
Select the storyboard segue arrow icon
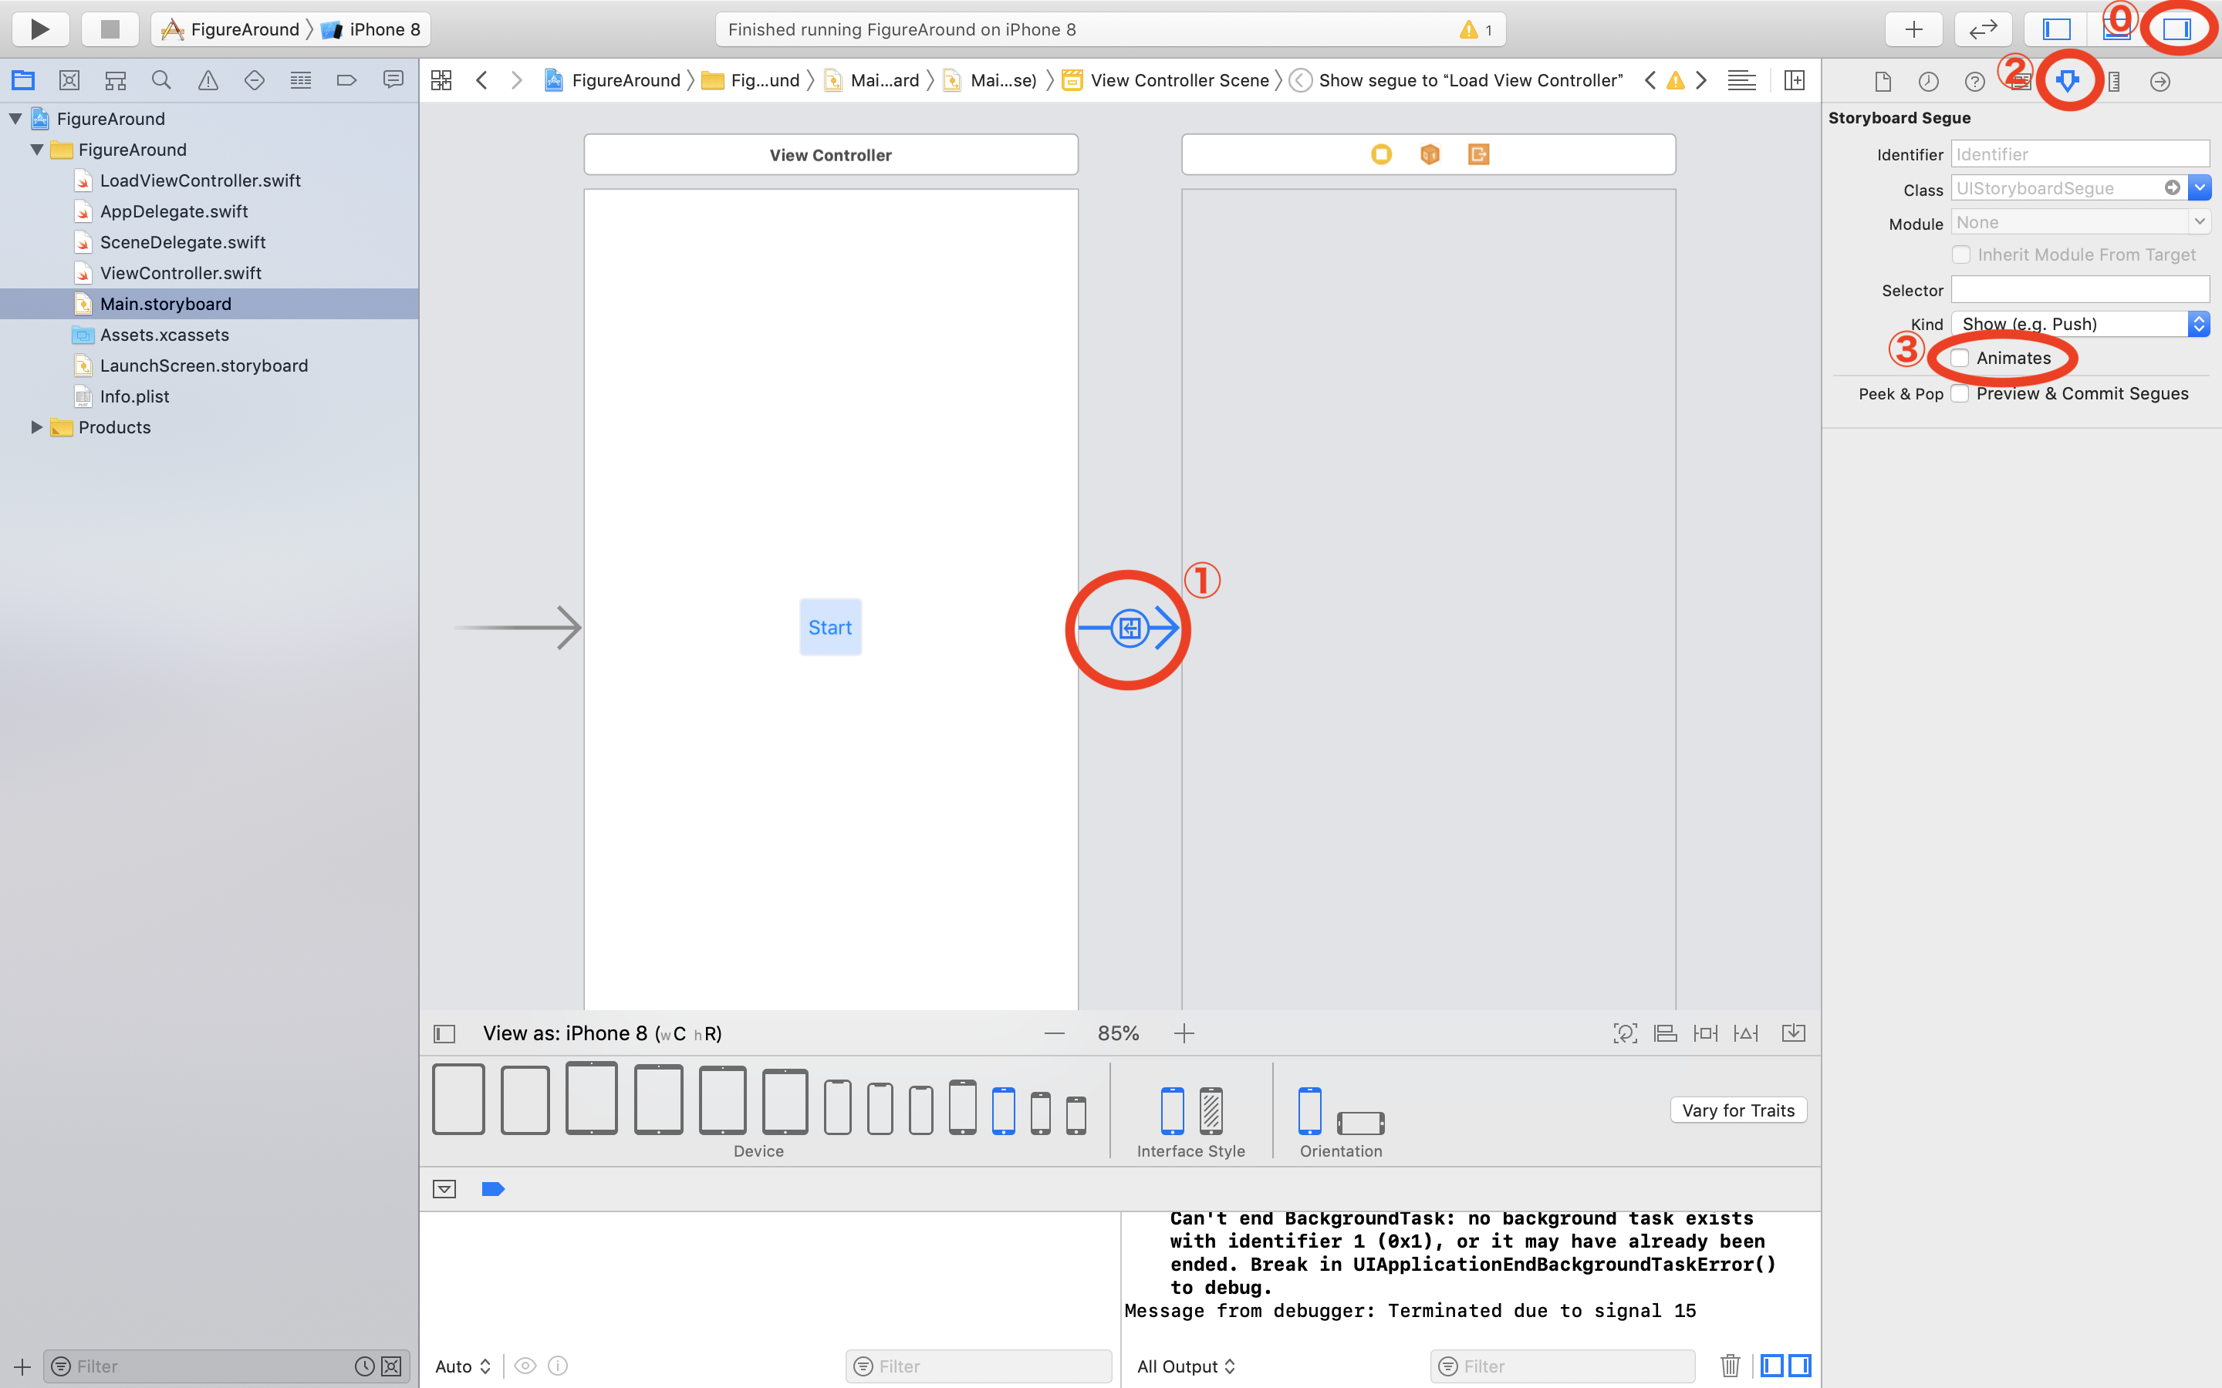1130,628
